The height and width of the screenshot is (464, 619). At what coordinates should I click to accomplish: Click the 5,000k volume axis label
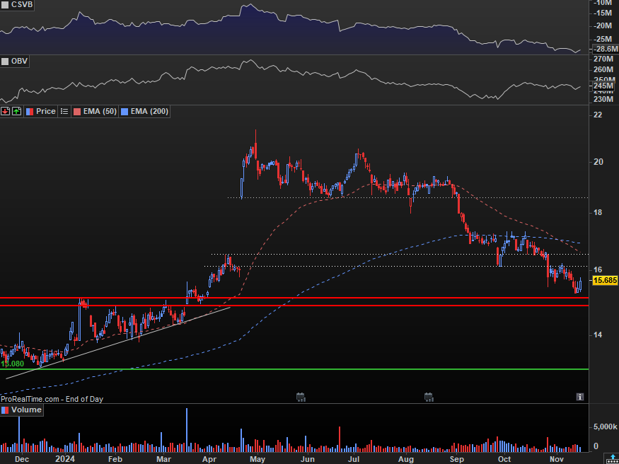click(x=606, y=427)
